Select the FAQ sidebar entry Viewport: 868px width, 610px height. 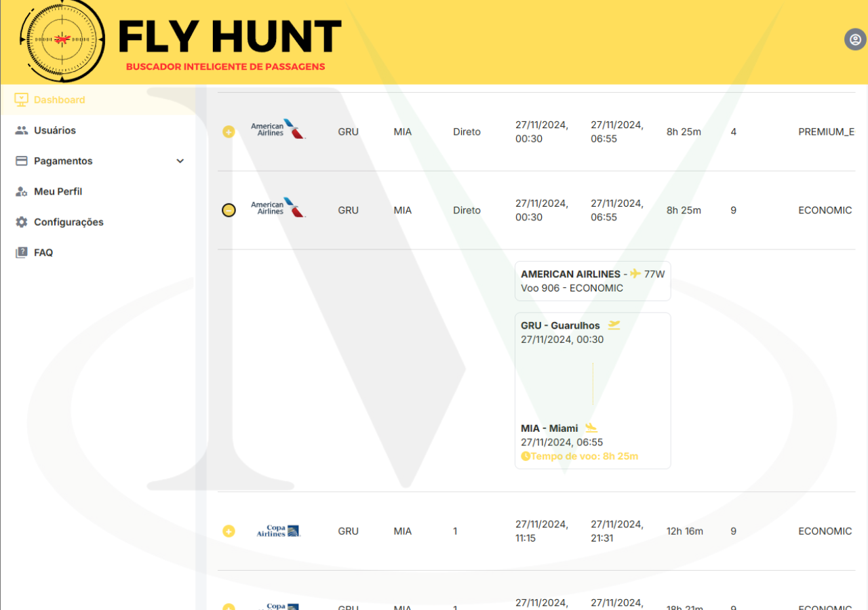pos(43,253)
